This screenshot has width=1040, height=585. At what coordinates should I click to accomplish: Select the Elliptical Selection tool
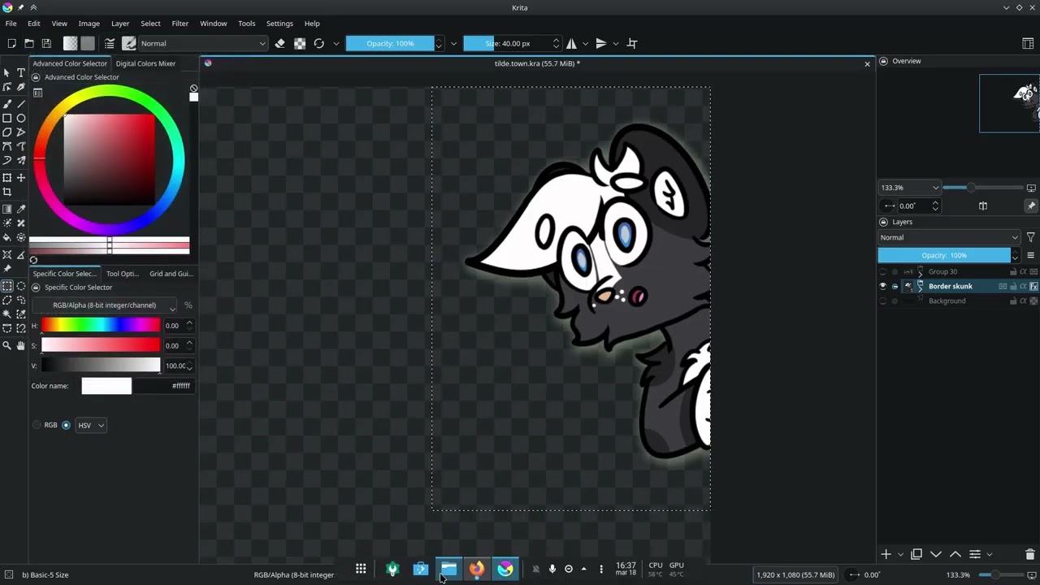point(21,286)
